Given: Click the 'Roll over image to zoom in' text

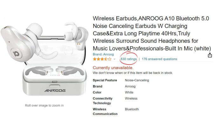Looking at the screenshot, I should 44,106.
